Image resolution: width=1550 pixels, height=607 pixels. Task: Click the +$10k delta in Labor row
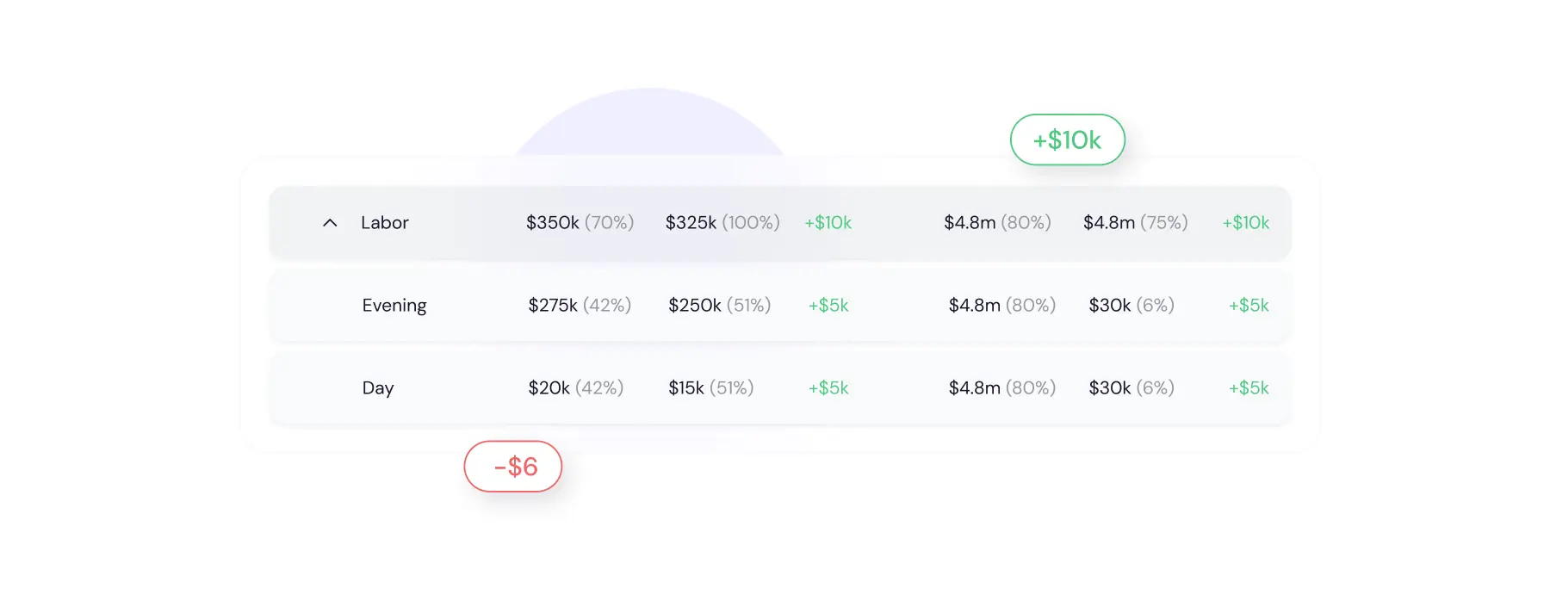coord(828,222)
